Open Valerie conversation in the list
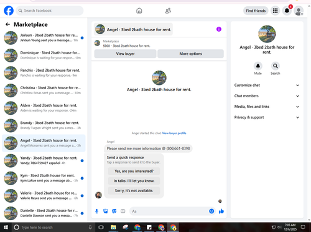Screen dimensions: 311x232 point(44,196)
